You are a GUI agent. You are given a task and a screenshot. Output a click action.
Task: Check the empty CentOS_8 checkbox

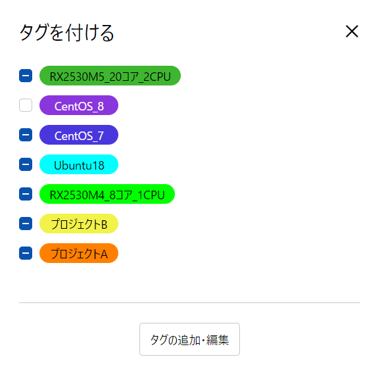click(26, 105)
